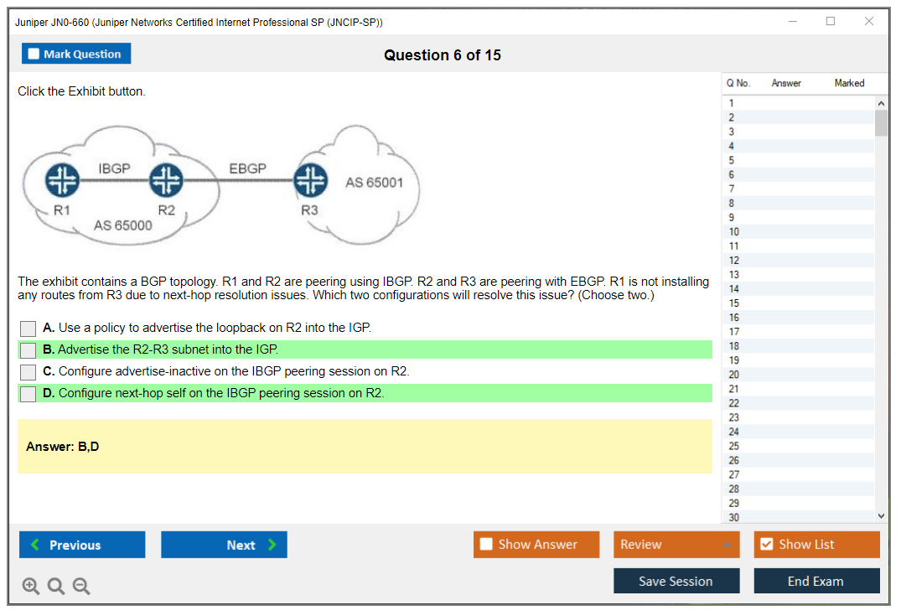Select answer B checkbox for R2-R3 subnet
This screenshot has width=901, height=616.
coord(28,350)
